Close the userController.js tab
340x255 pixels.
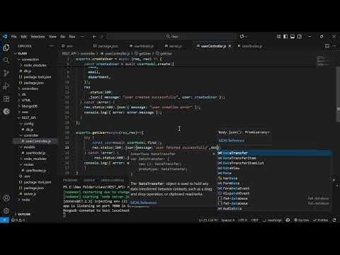229,46
